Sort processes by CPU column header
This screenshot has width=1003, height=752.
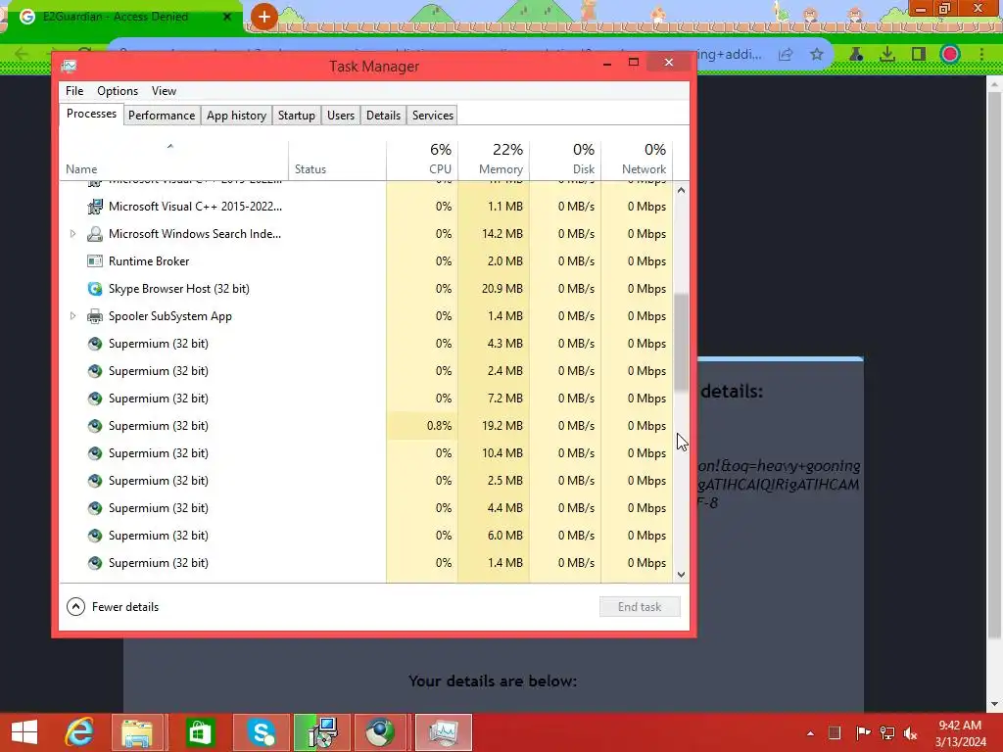[x=422, y=160]
